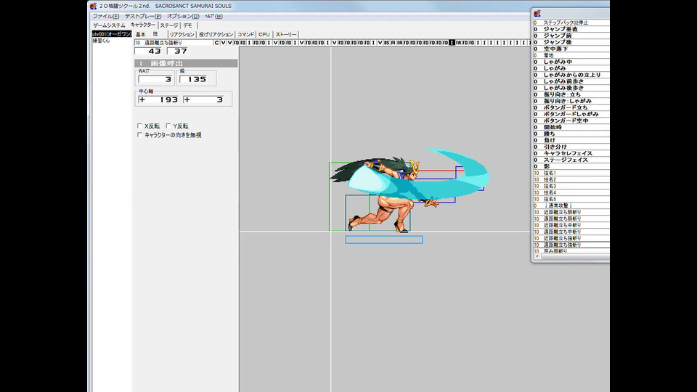Image resolution: width=697 pixels, height=392 pixels.
Task: Select しゃがみ前歩き in skill list
Action: pyautogui.click(x=571, y=81)
